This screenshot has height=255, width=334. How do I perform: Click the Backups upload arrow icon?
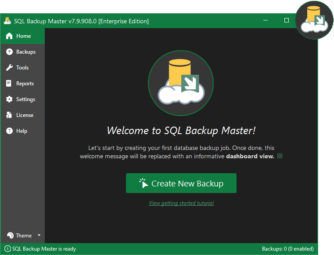(x=9, y=51)
